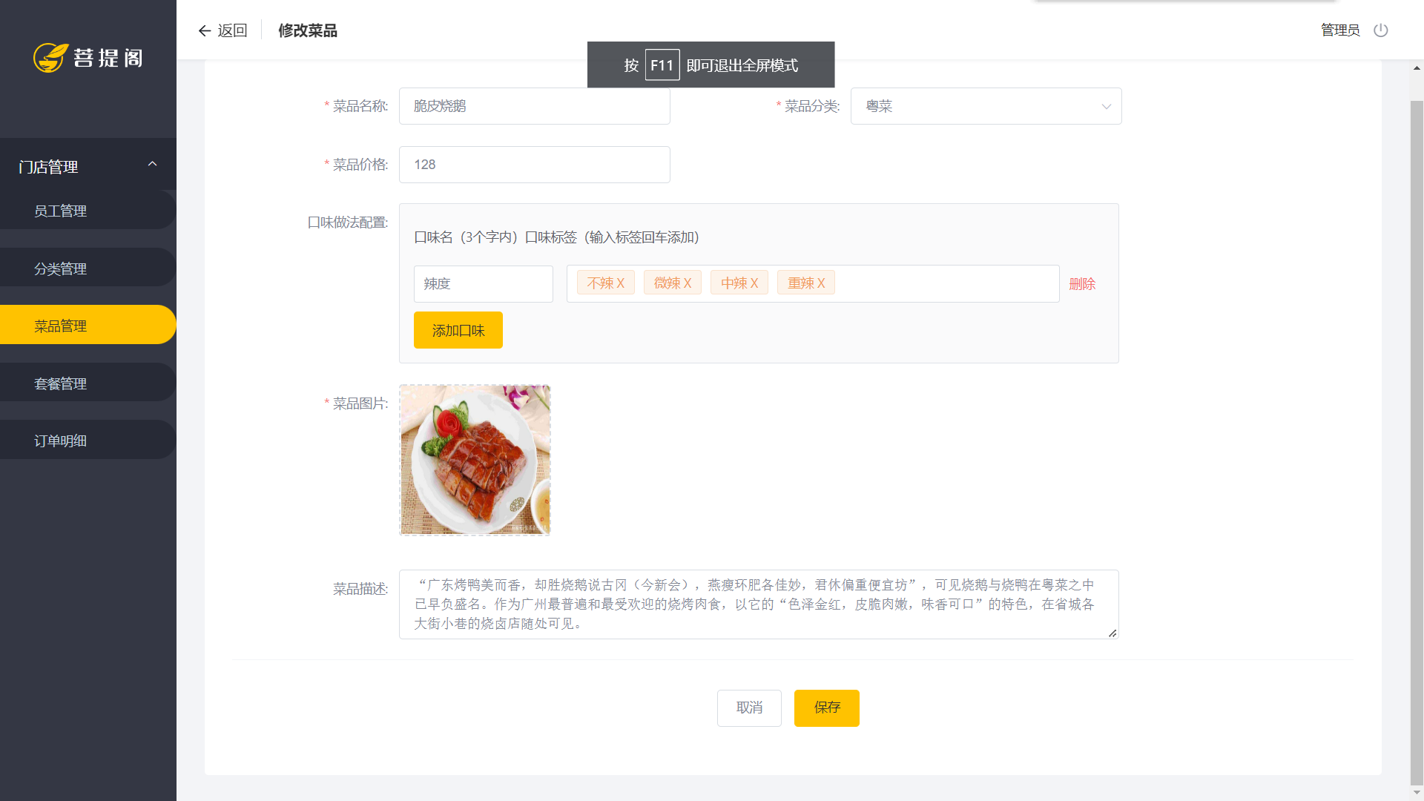Viewport: 1424px width, 801px height.
Task: Click the power logout icon
Action: point(1380,30)
